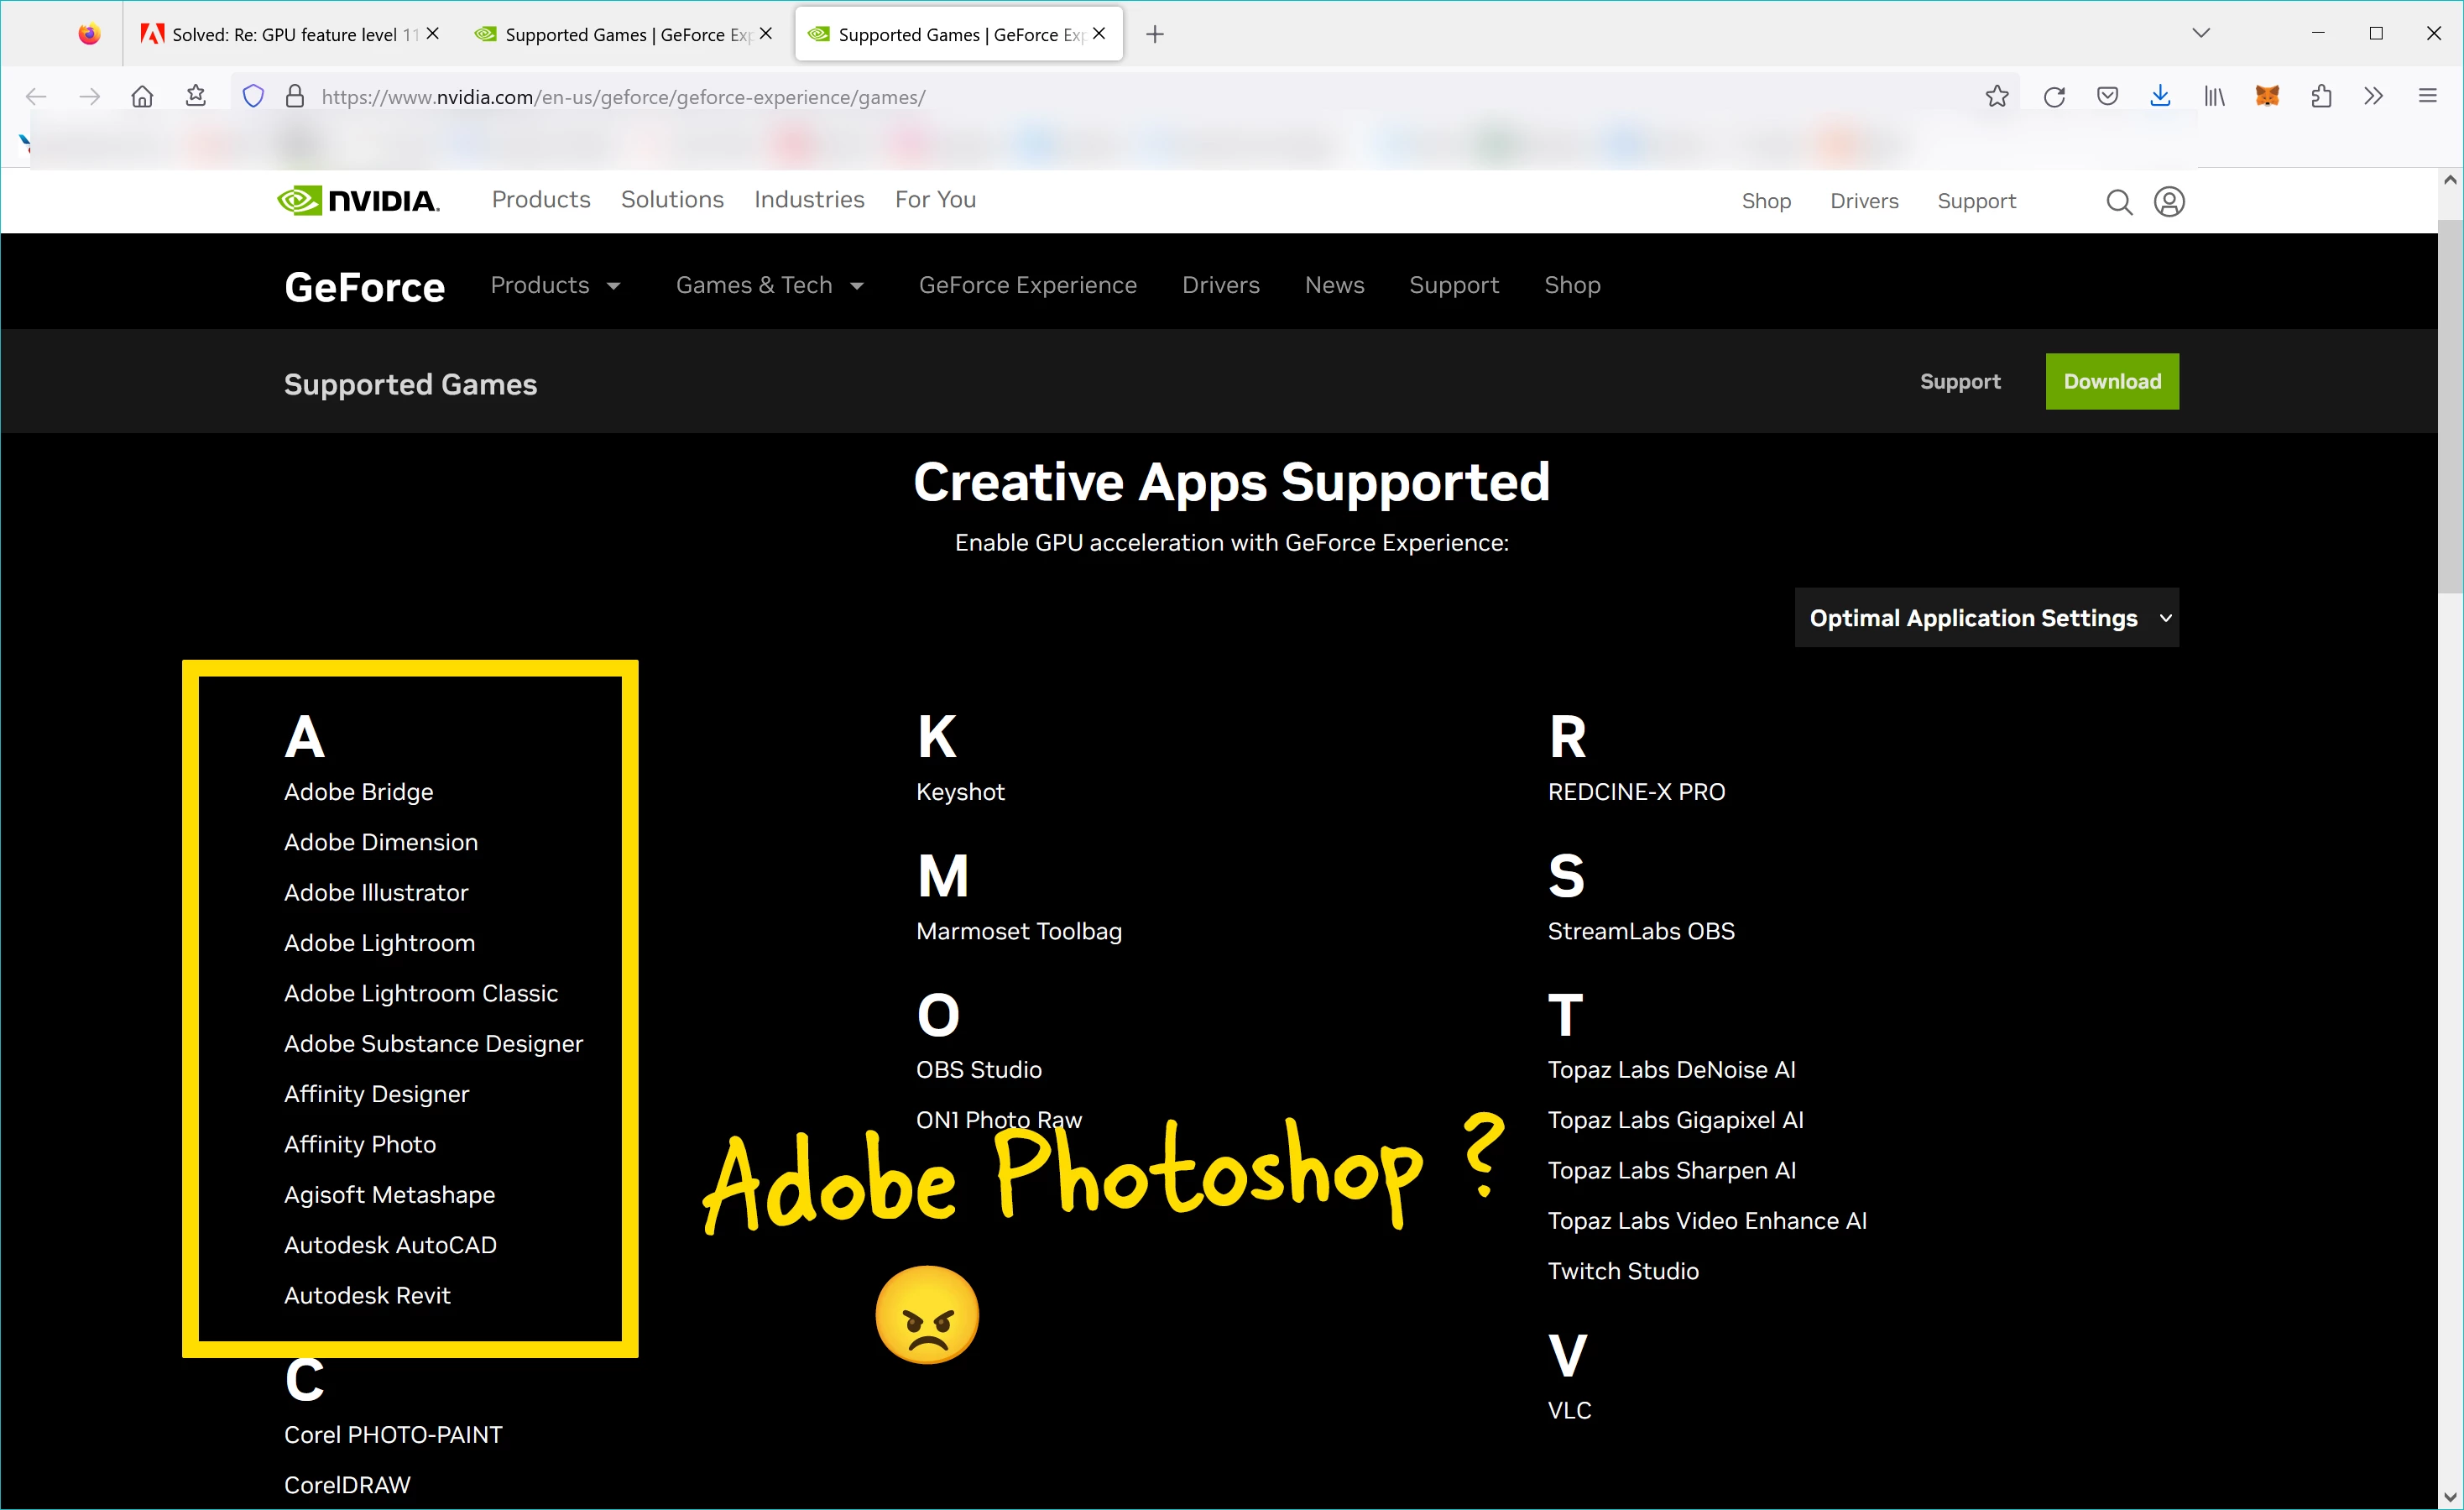The height and width of the screenshot is (1510, 2464).
Task: Open the Adobe Lightroom Classic link
Action: 420,993
